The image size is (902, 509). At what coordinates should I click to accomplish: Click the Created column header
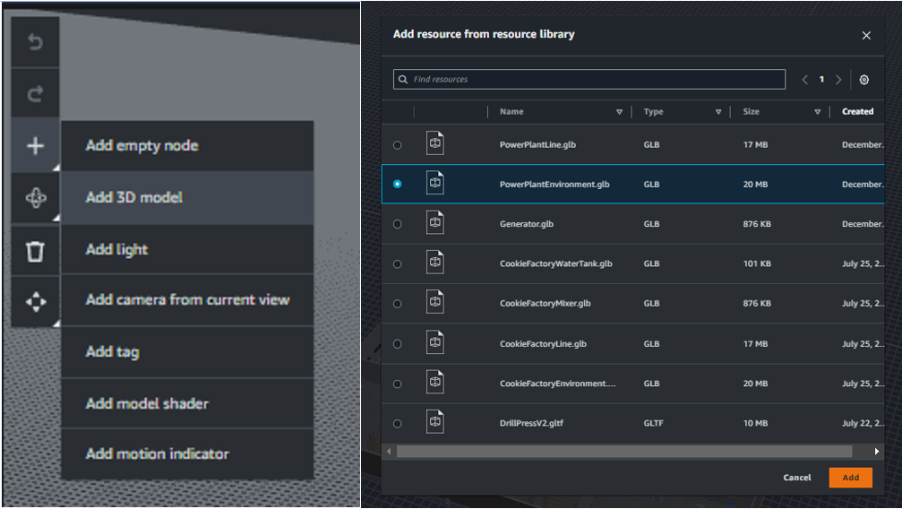[x=858, y=112]
